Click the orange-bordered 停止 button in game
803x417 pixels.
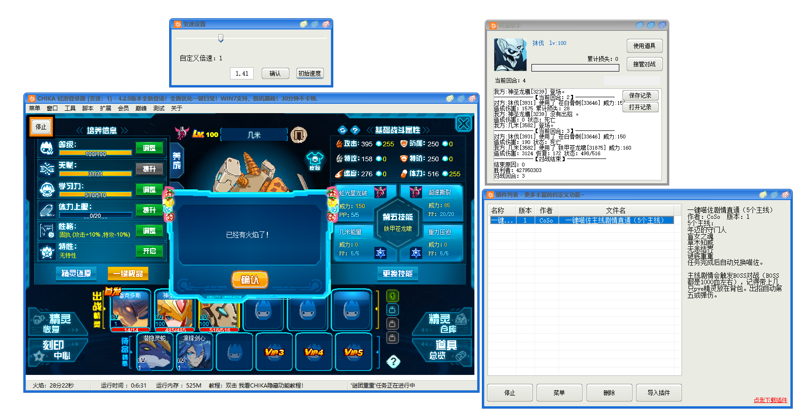pyautogui.click(x=41, y=126)
